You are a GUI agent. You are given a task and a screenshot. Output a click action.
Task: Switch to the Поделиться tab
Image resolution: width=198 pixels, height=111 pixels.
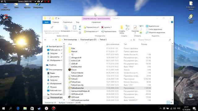point(67,22)
